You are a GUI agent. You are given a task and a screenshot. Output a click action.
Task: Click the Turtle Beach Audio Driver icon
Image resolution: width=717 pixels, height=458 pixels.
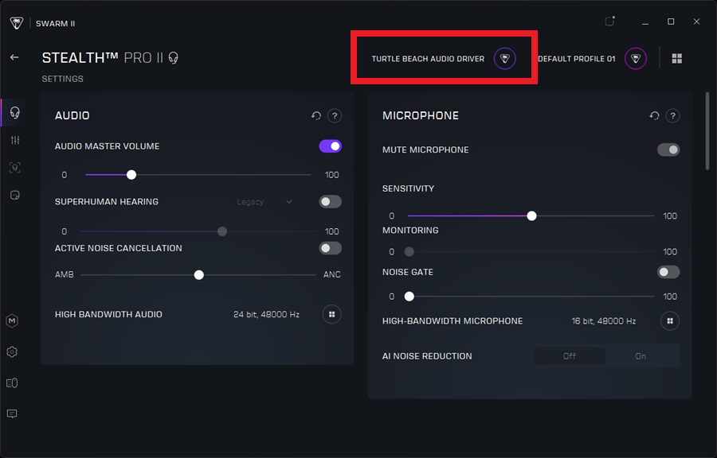(505, 58)
